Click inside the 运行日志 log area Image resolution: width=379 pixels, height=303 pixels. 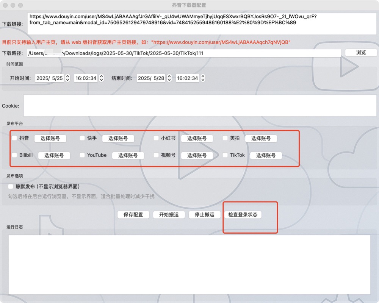pos(189,264)
